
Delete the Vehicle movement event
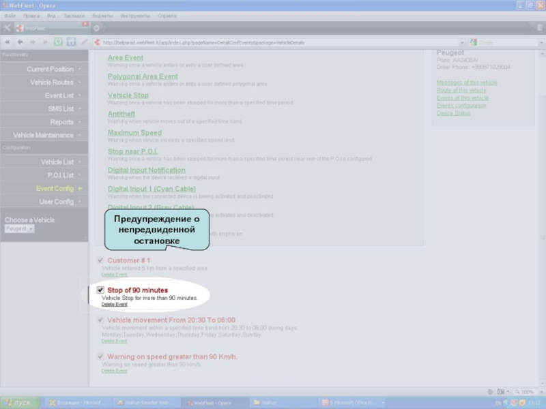tap(114, 342)
